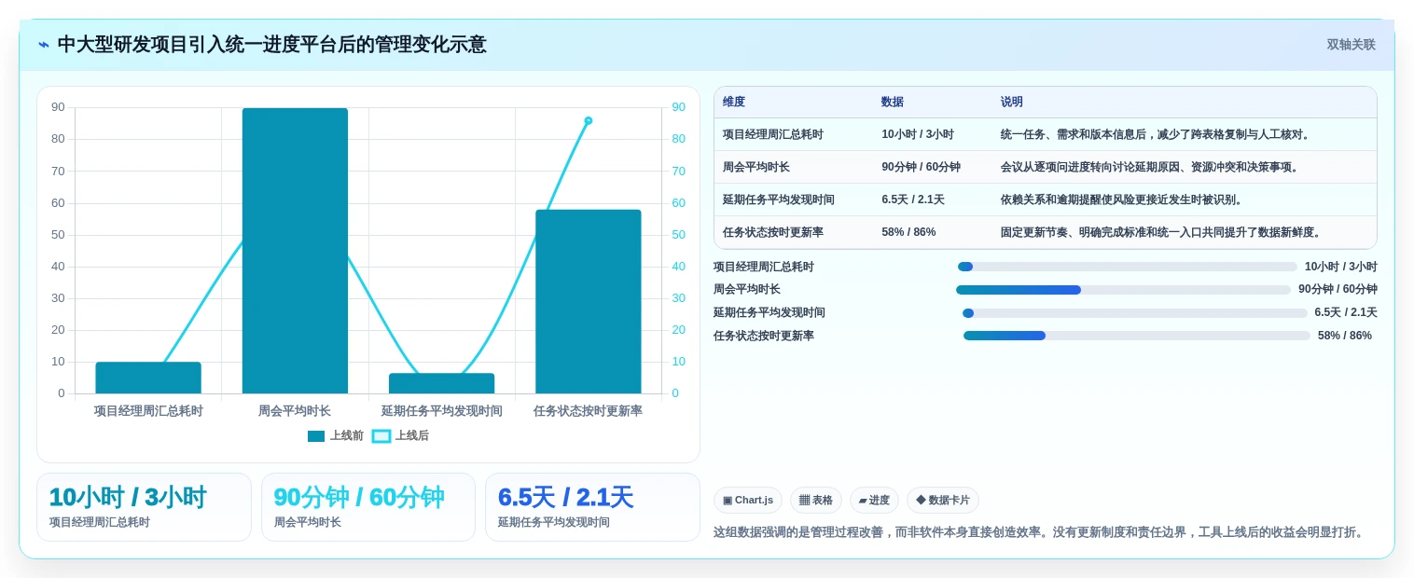The image size is (1414, 578).
Task: Click the 任务状态按时更新率 progress bar
Action: coord(1137,336)
